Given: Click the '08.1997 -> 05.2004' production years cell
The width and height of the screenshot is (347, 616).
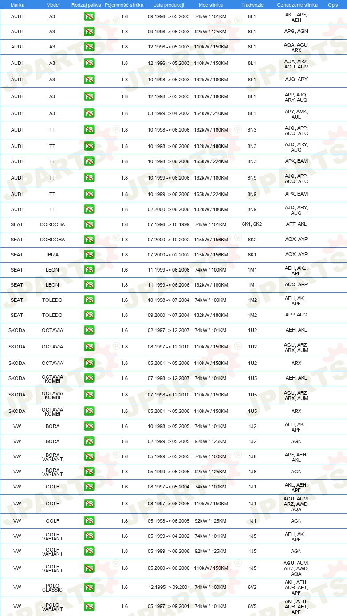Looking at the screenshot, I should [169, 487].
